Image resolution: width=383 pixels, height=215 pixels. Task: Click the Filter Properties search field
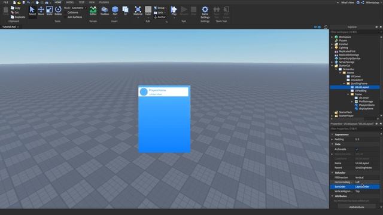pos(354,129)
